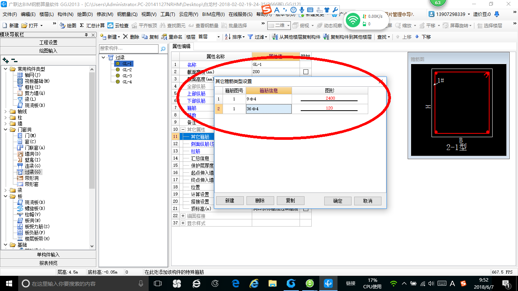Open the 报表预览 section
The image size is (518, 291).
(x=48, y=263)
